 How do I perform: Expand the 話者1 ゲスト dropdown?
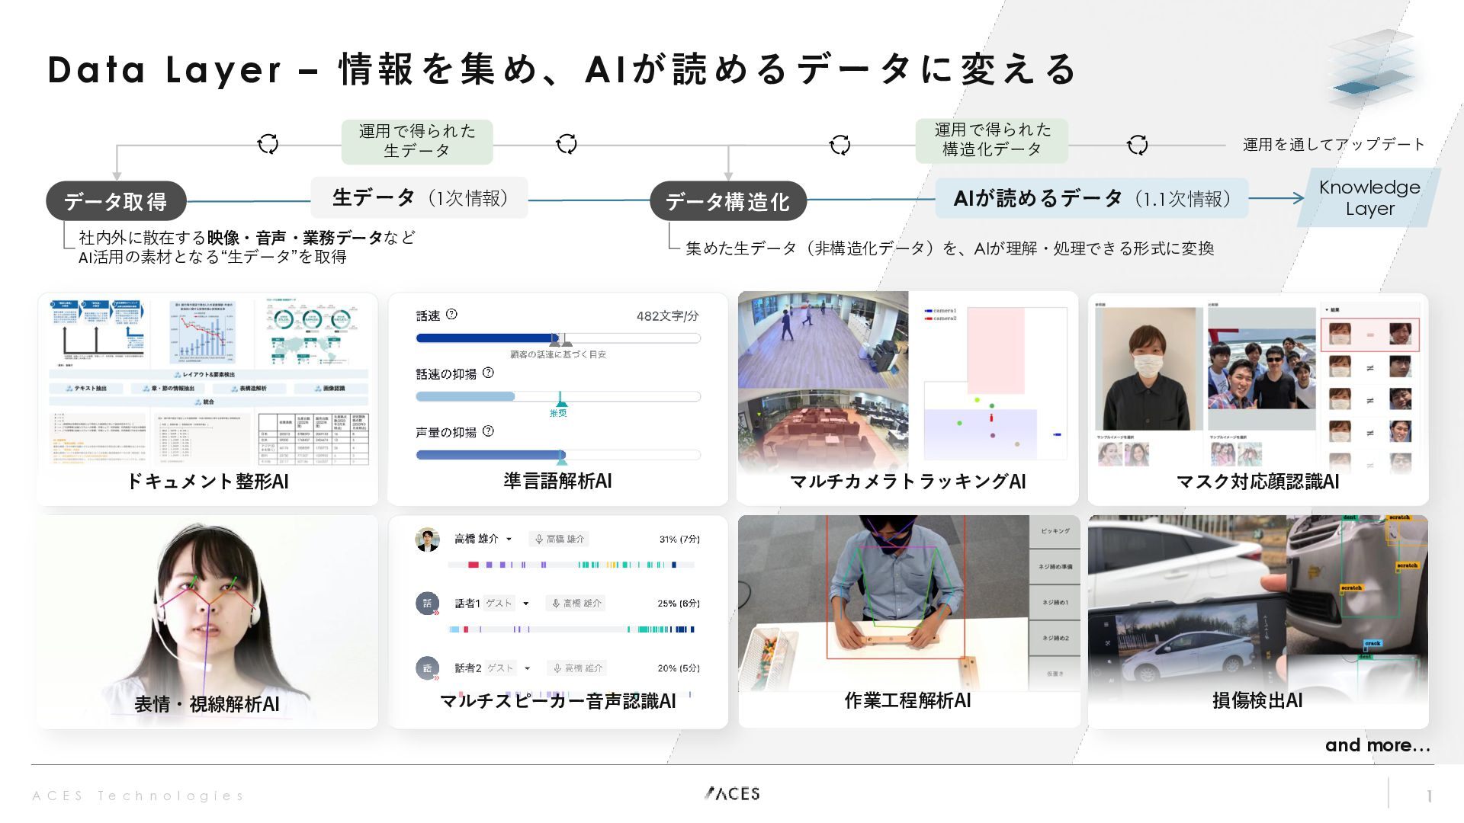(526, 604)
